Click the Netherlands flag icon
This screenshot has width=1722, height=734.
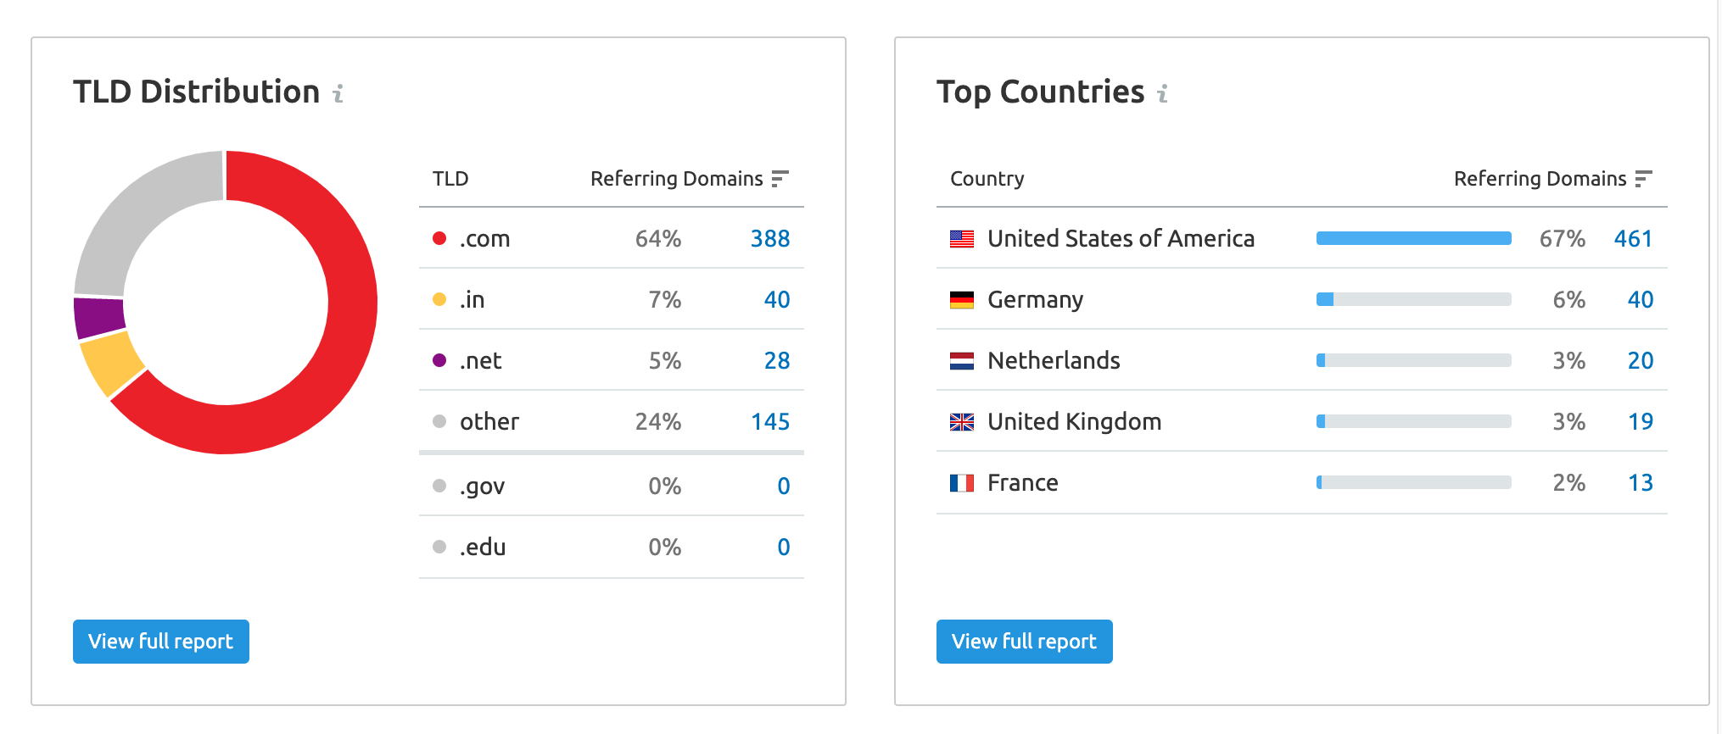coord(962,361)
